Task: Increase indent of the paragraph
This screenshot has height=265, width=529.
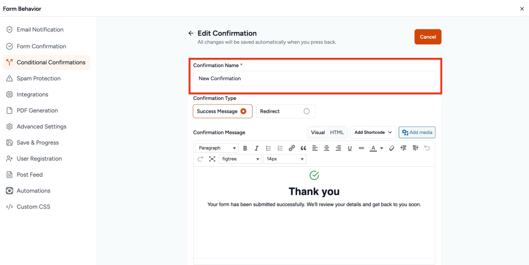Action: point(415,148)
